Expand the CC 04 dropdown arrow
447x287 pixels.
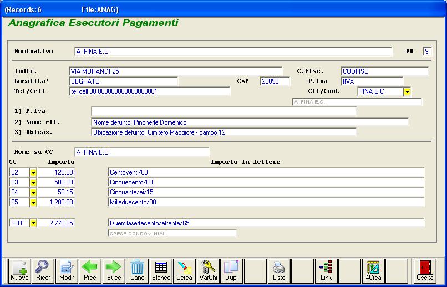coord(33,192)
